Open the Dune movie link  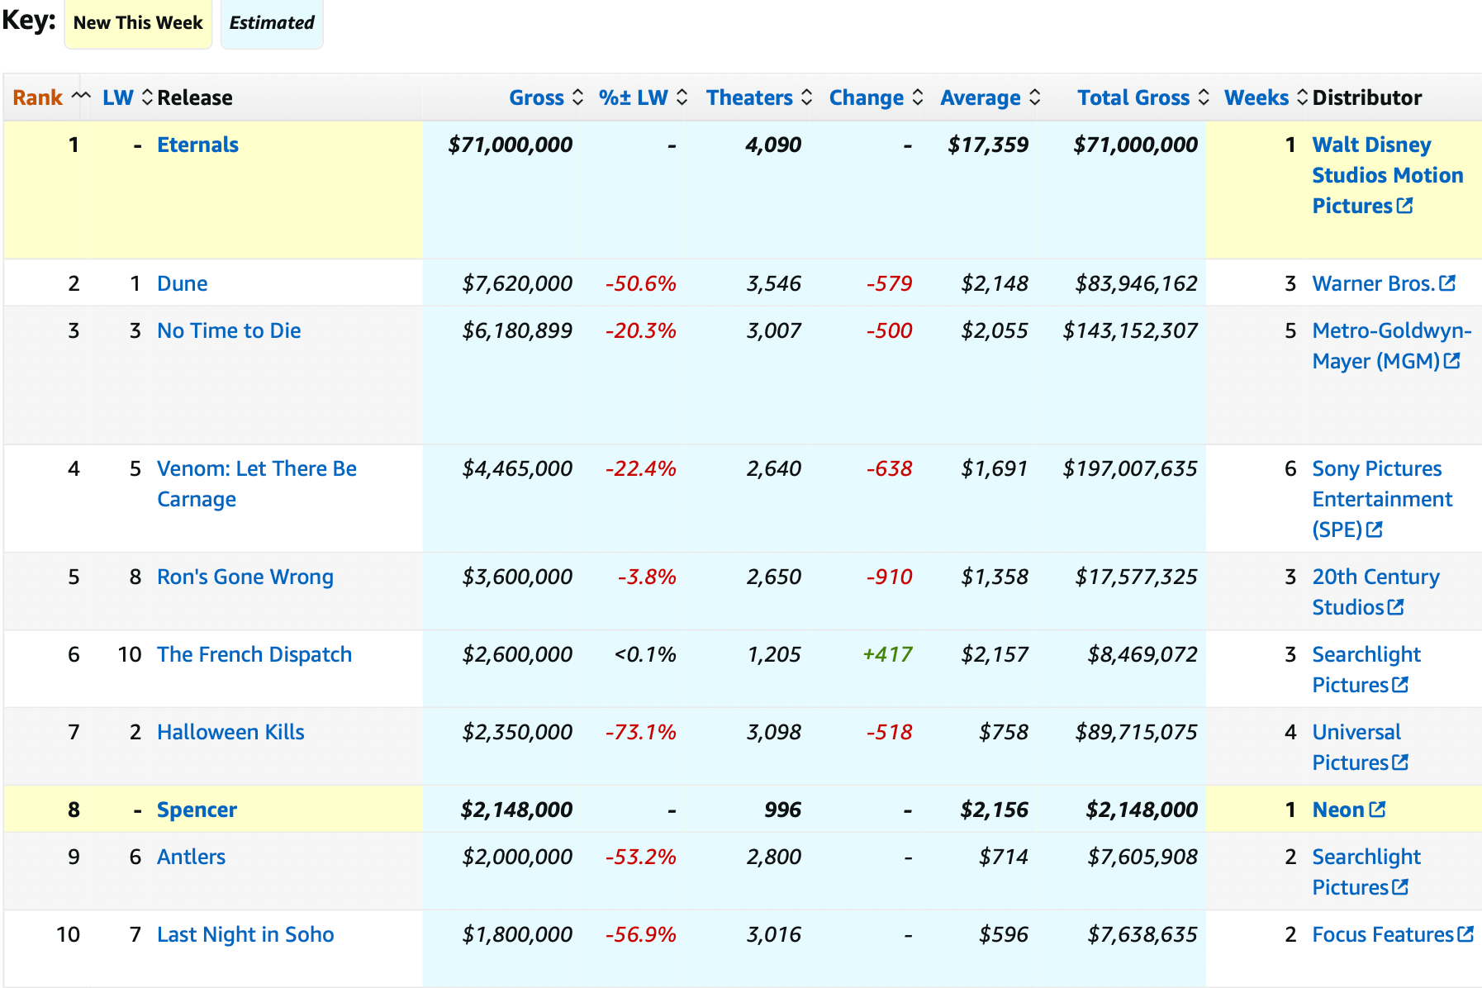tap(182, 283)
